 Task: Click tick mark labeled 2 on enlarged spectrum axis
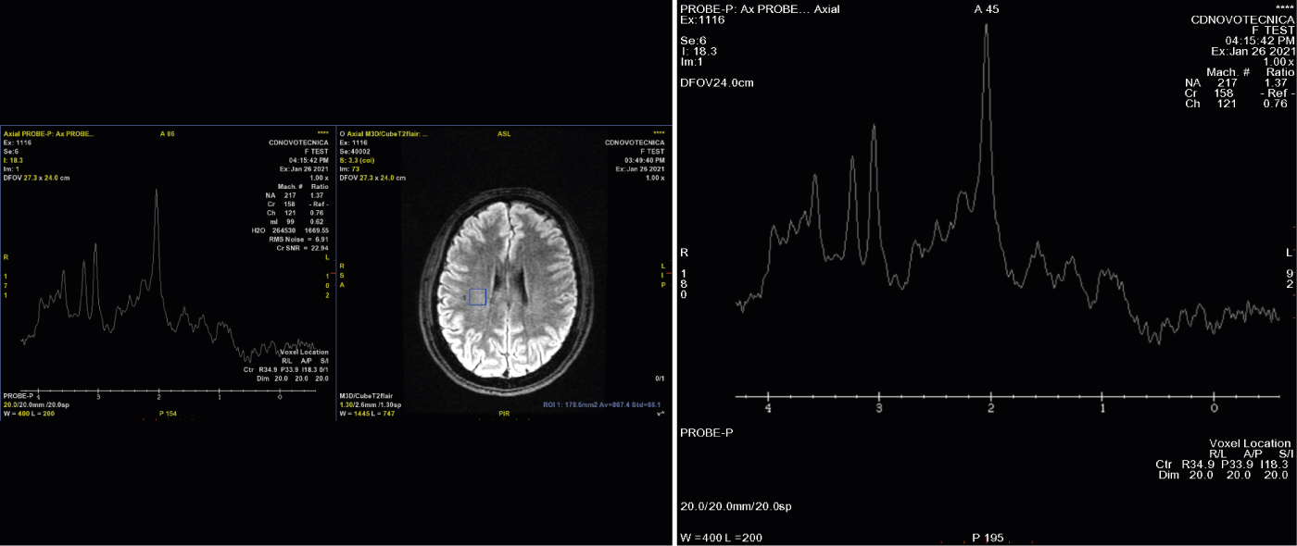pos(991,408)
